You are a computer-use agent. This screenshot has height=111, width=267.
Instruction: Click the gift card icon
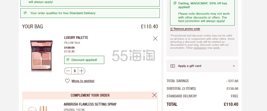pyautogui.click(x=173, y=66)
